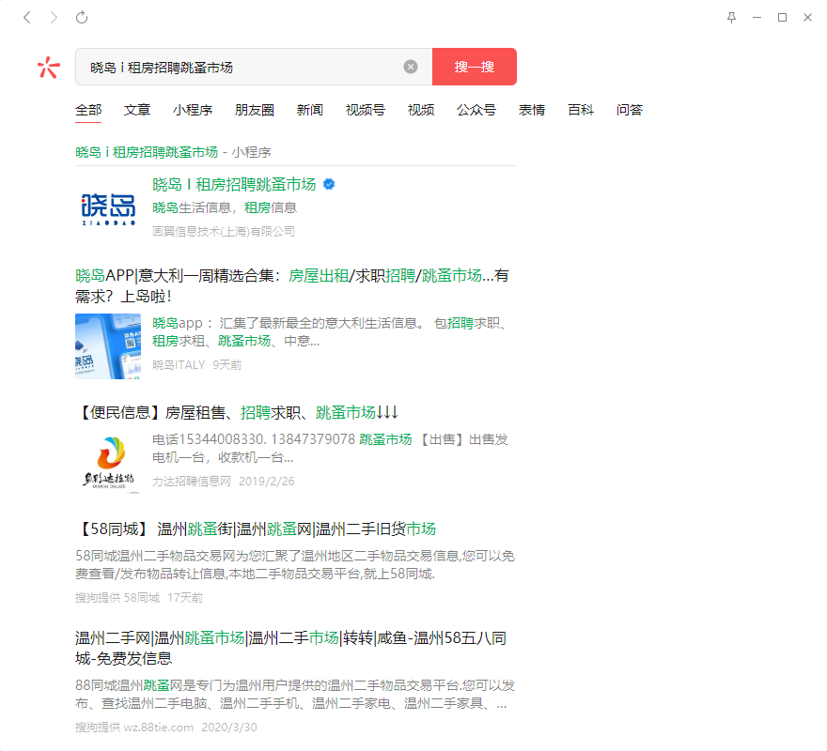Switch to the 小程序 tab

pyautogui.click(x=193, y=110)
